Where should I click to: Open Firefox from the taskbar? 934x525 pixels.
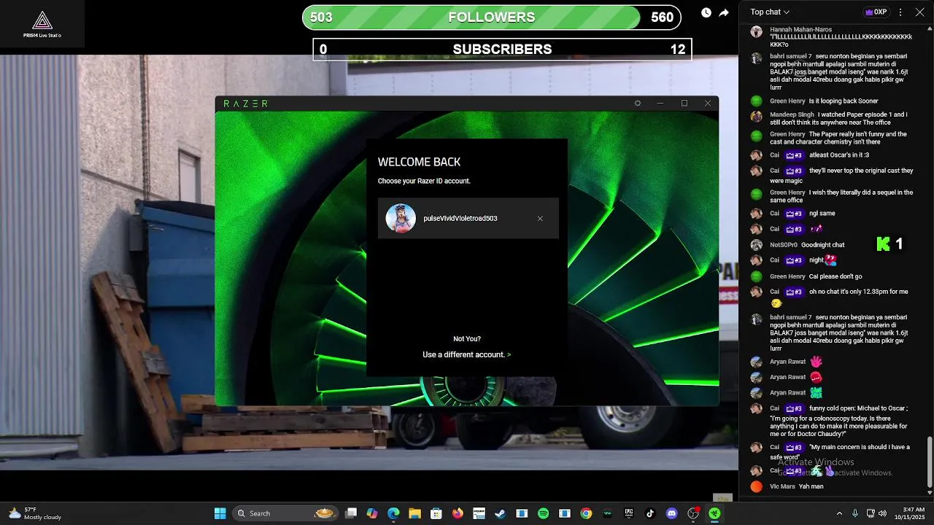click(x=458, y=513)
